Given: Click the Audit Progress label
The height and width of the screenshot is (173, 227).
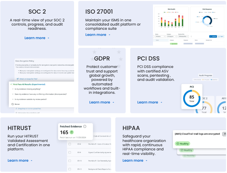Looking at the screenshot, I should pyautogui.click(x=206, y=75).
